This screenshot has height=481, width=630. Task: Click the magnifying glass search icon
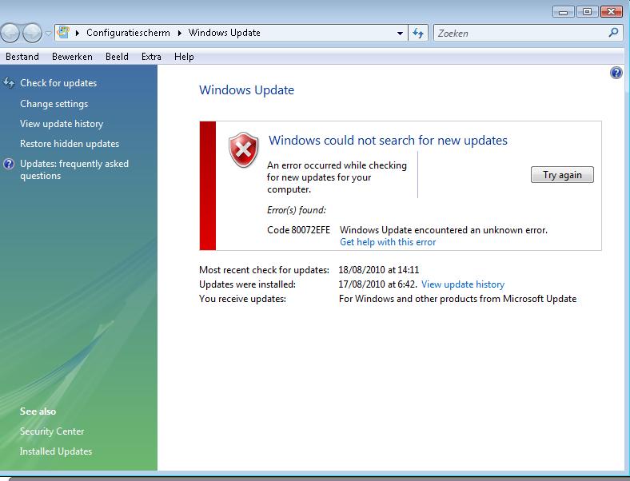pos(613,33)
